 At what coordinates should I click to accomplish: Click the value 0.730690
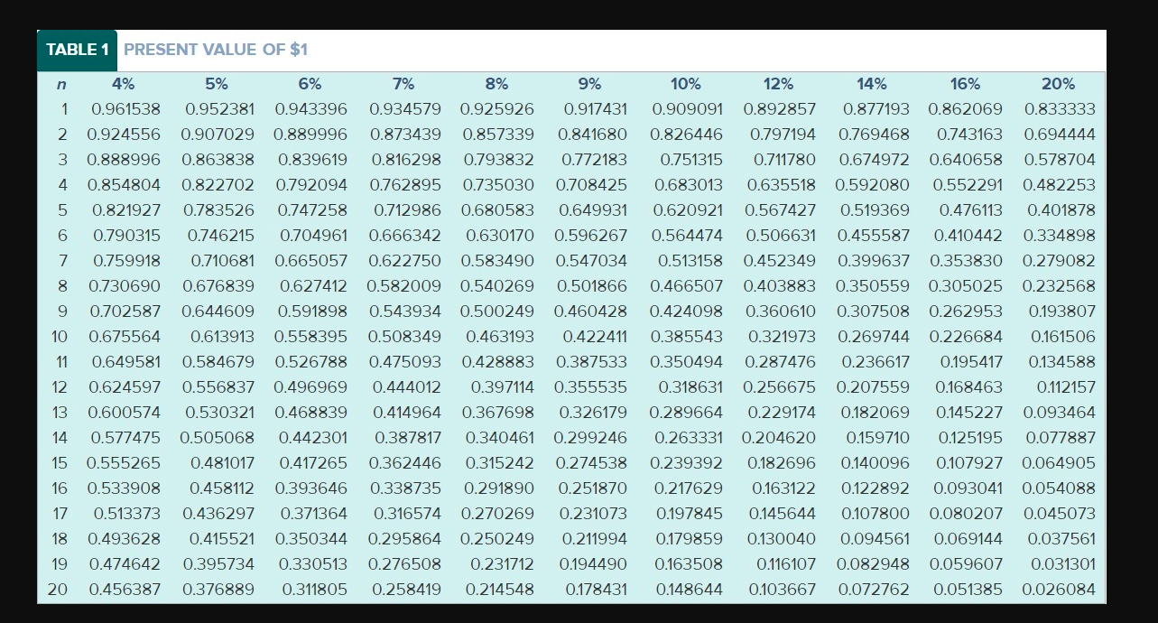coord(125,286)
